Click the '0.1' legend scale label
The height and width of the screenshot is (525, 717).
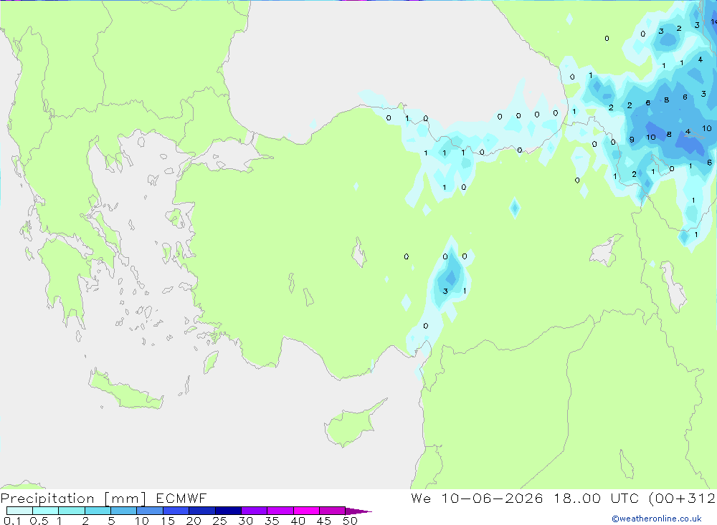12,521
